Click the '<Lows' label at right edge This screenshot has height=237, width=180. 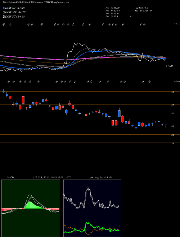point(177,81)
